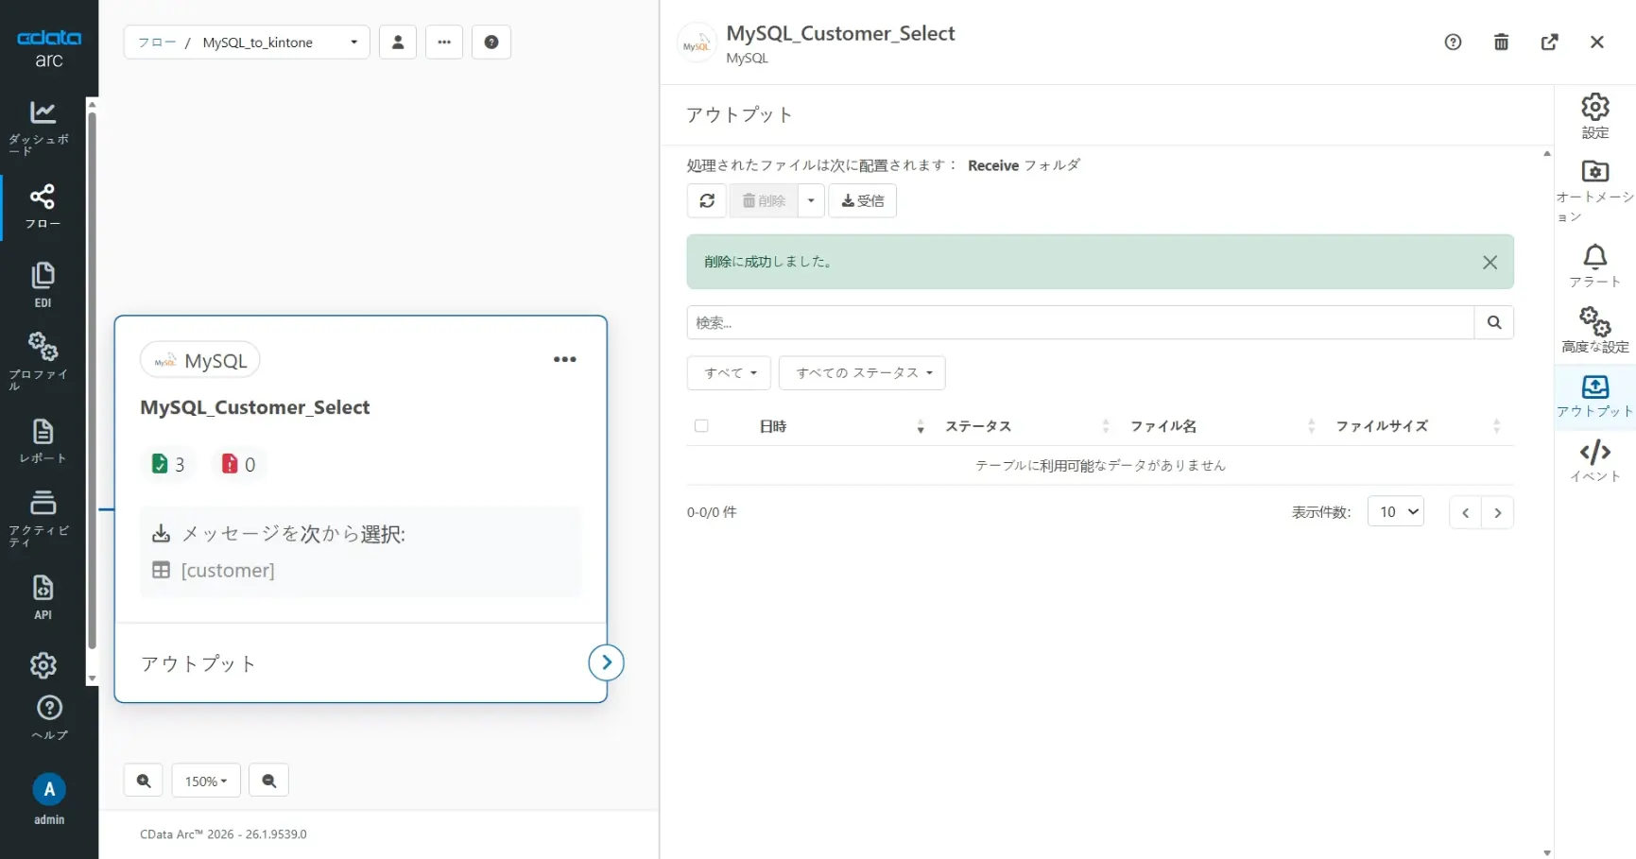The image size is (1636, 859).
Task: Refresh the output files list
Action: click(x=707, y=200)
